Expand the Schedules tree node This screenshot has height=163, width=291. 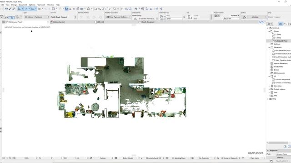coord(269,86)
